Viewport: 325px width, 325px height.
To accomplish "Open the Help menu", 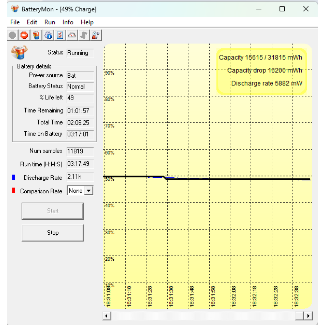I will click(x=87, y=22).
